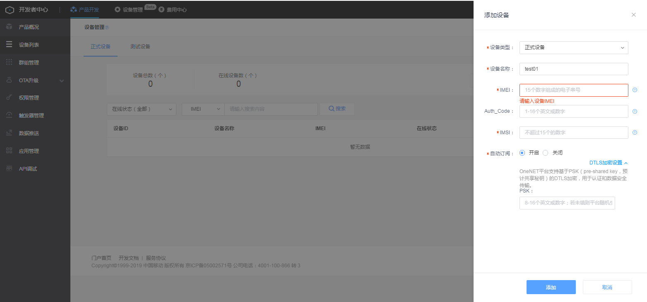Open the 服务协议 footer link
The height and width of the screenshot is (302, 647).
click(x=156, y=258)
